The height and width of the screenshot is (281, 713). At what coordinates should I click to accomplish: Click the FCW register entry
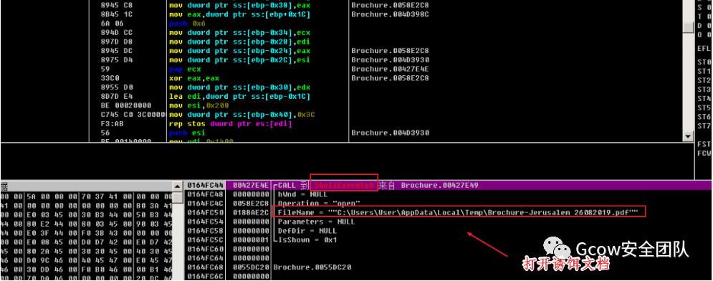click(704, 153)
